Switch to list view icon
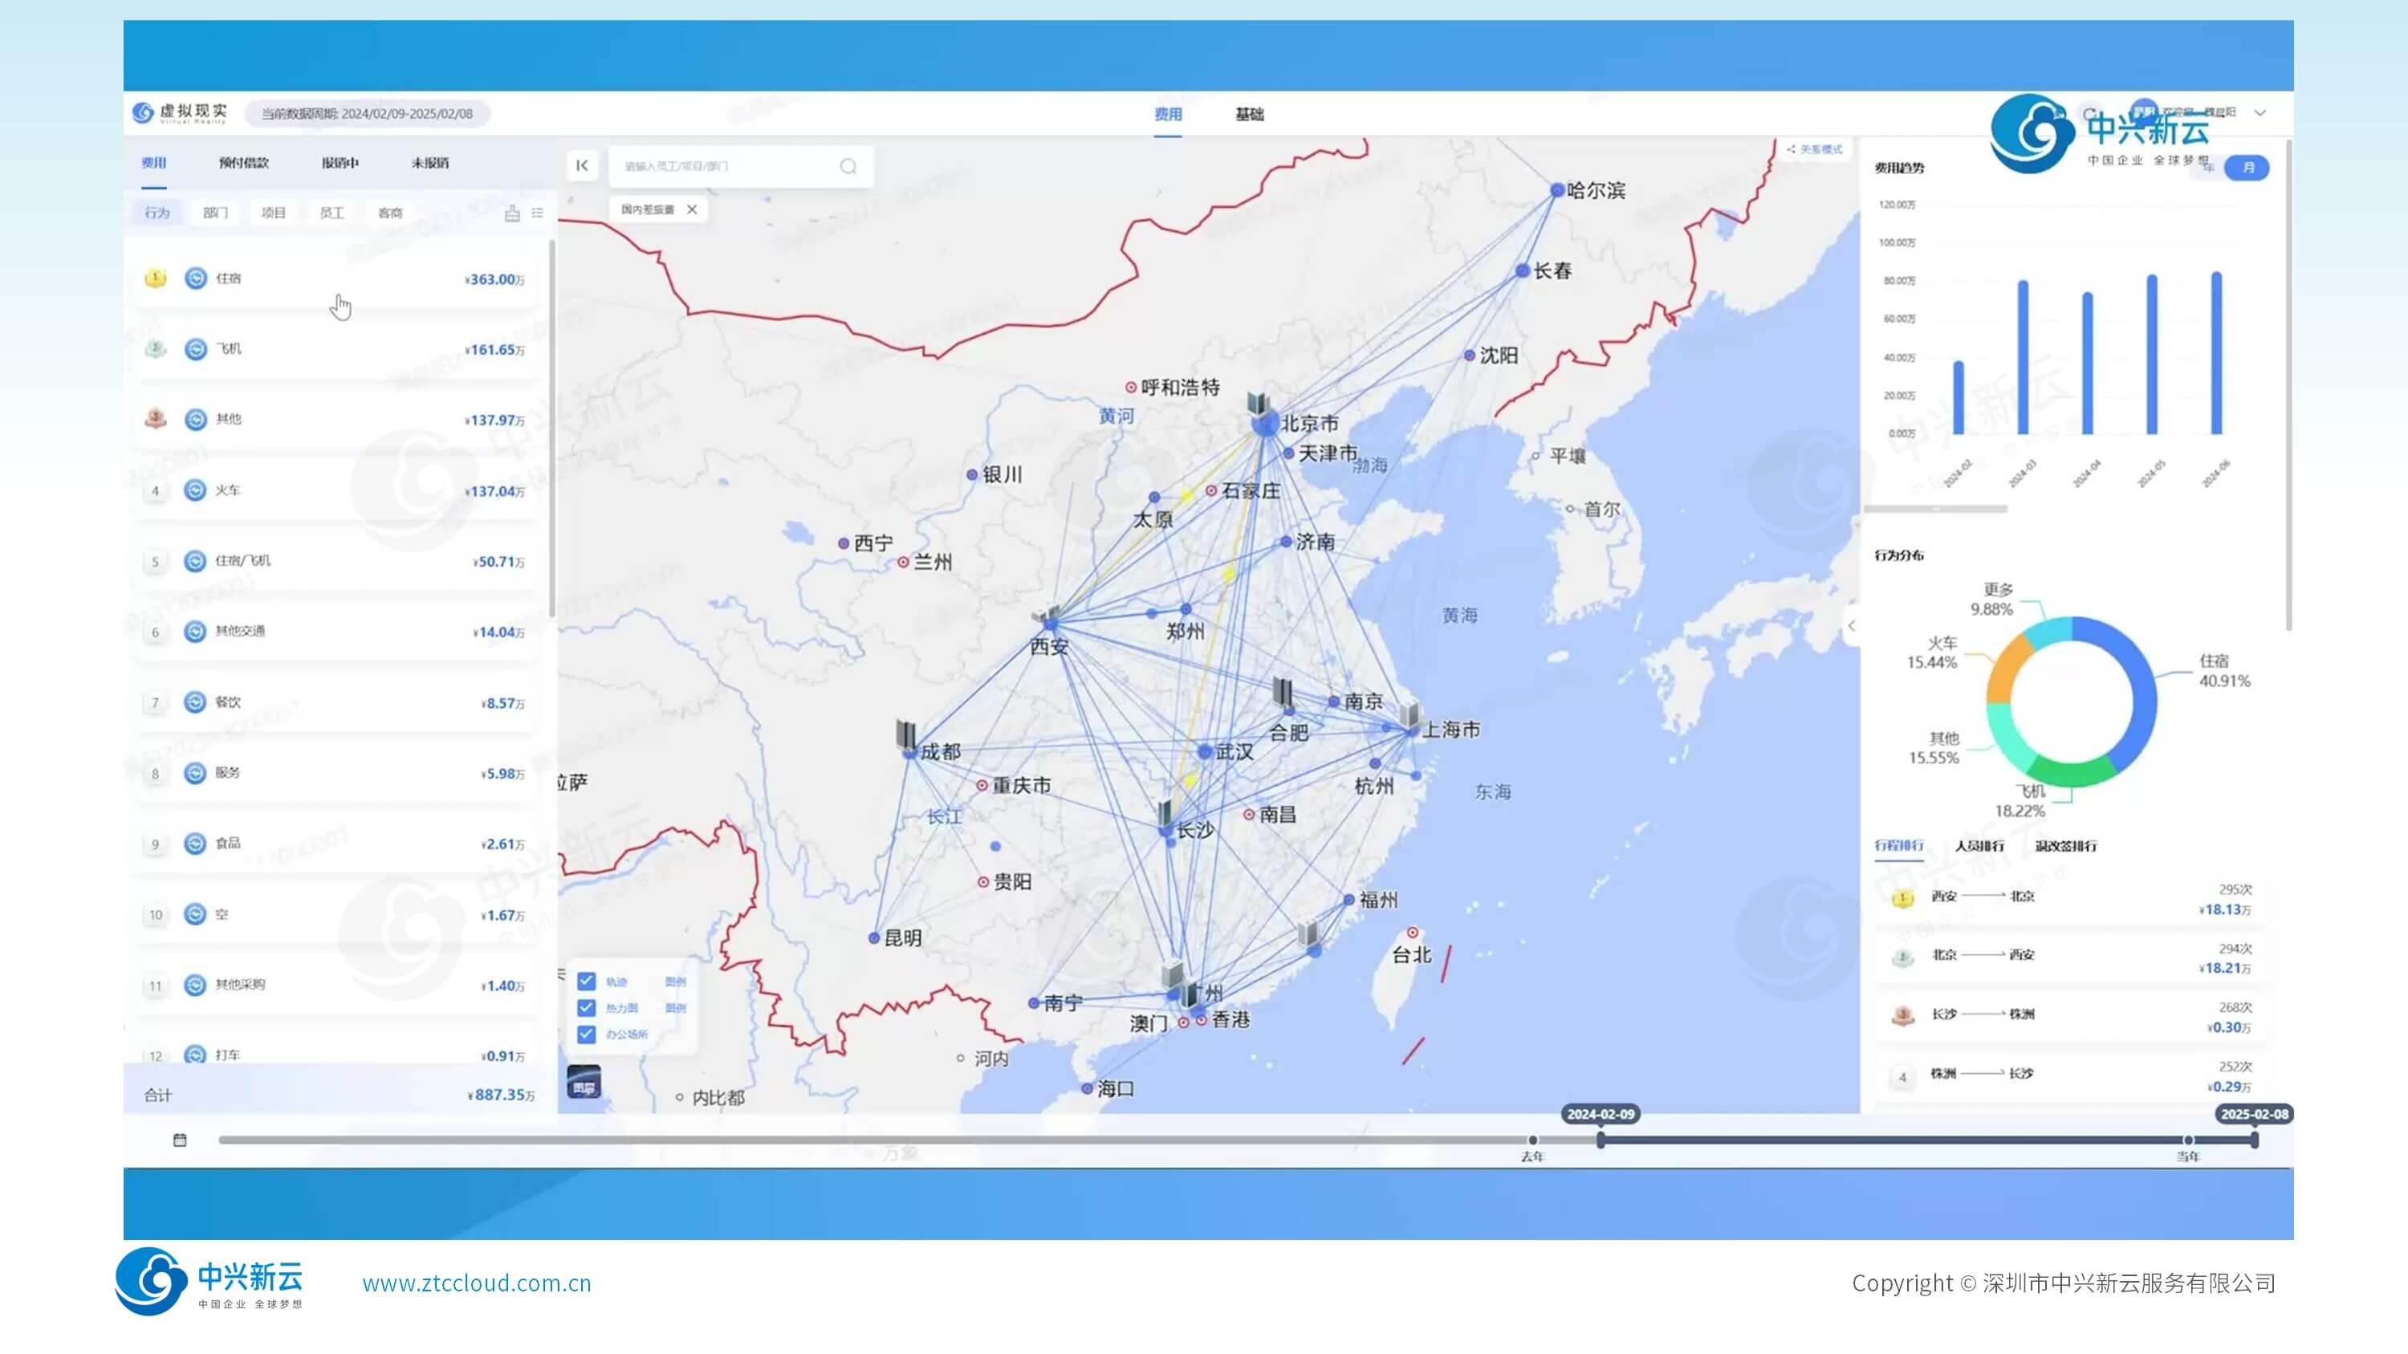 538,213
